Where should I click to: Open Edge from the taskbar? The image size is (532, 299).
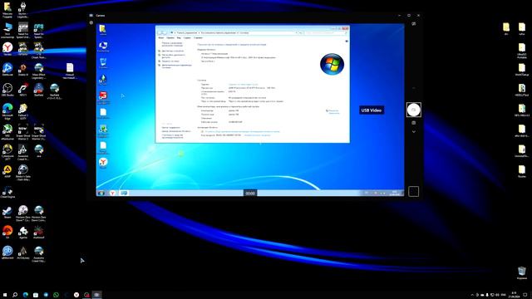tap(26, 295)
